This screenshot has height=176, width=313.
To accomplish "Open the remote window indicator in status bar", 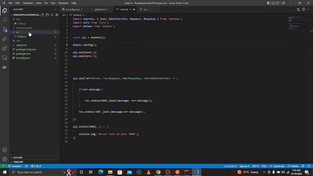I will click(x=3, y=166).
